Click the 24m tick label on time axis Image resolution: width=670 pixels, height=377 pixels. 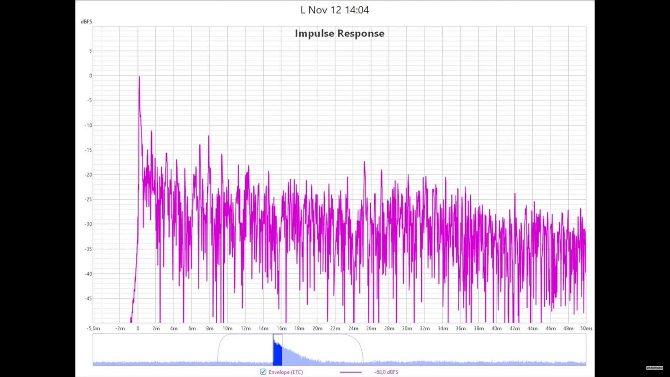353,328
